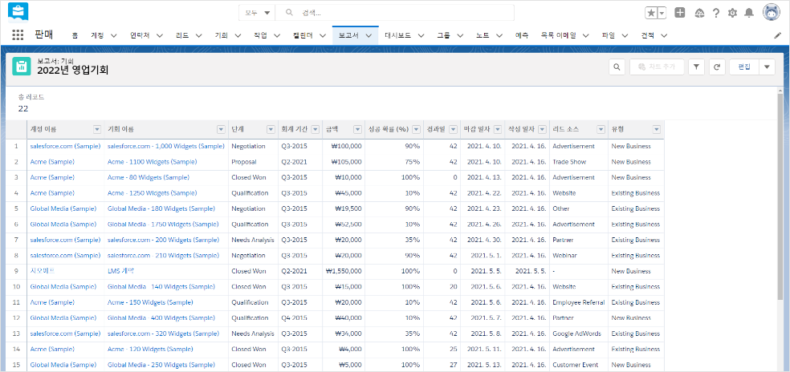Expand the 노트 tab chevron
Viewport: 790px width, 372px height.
(x=499, y=36)
